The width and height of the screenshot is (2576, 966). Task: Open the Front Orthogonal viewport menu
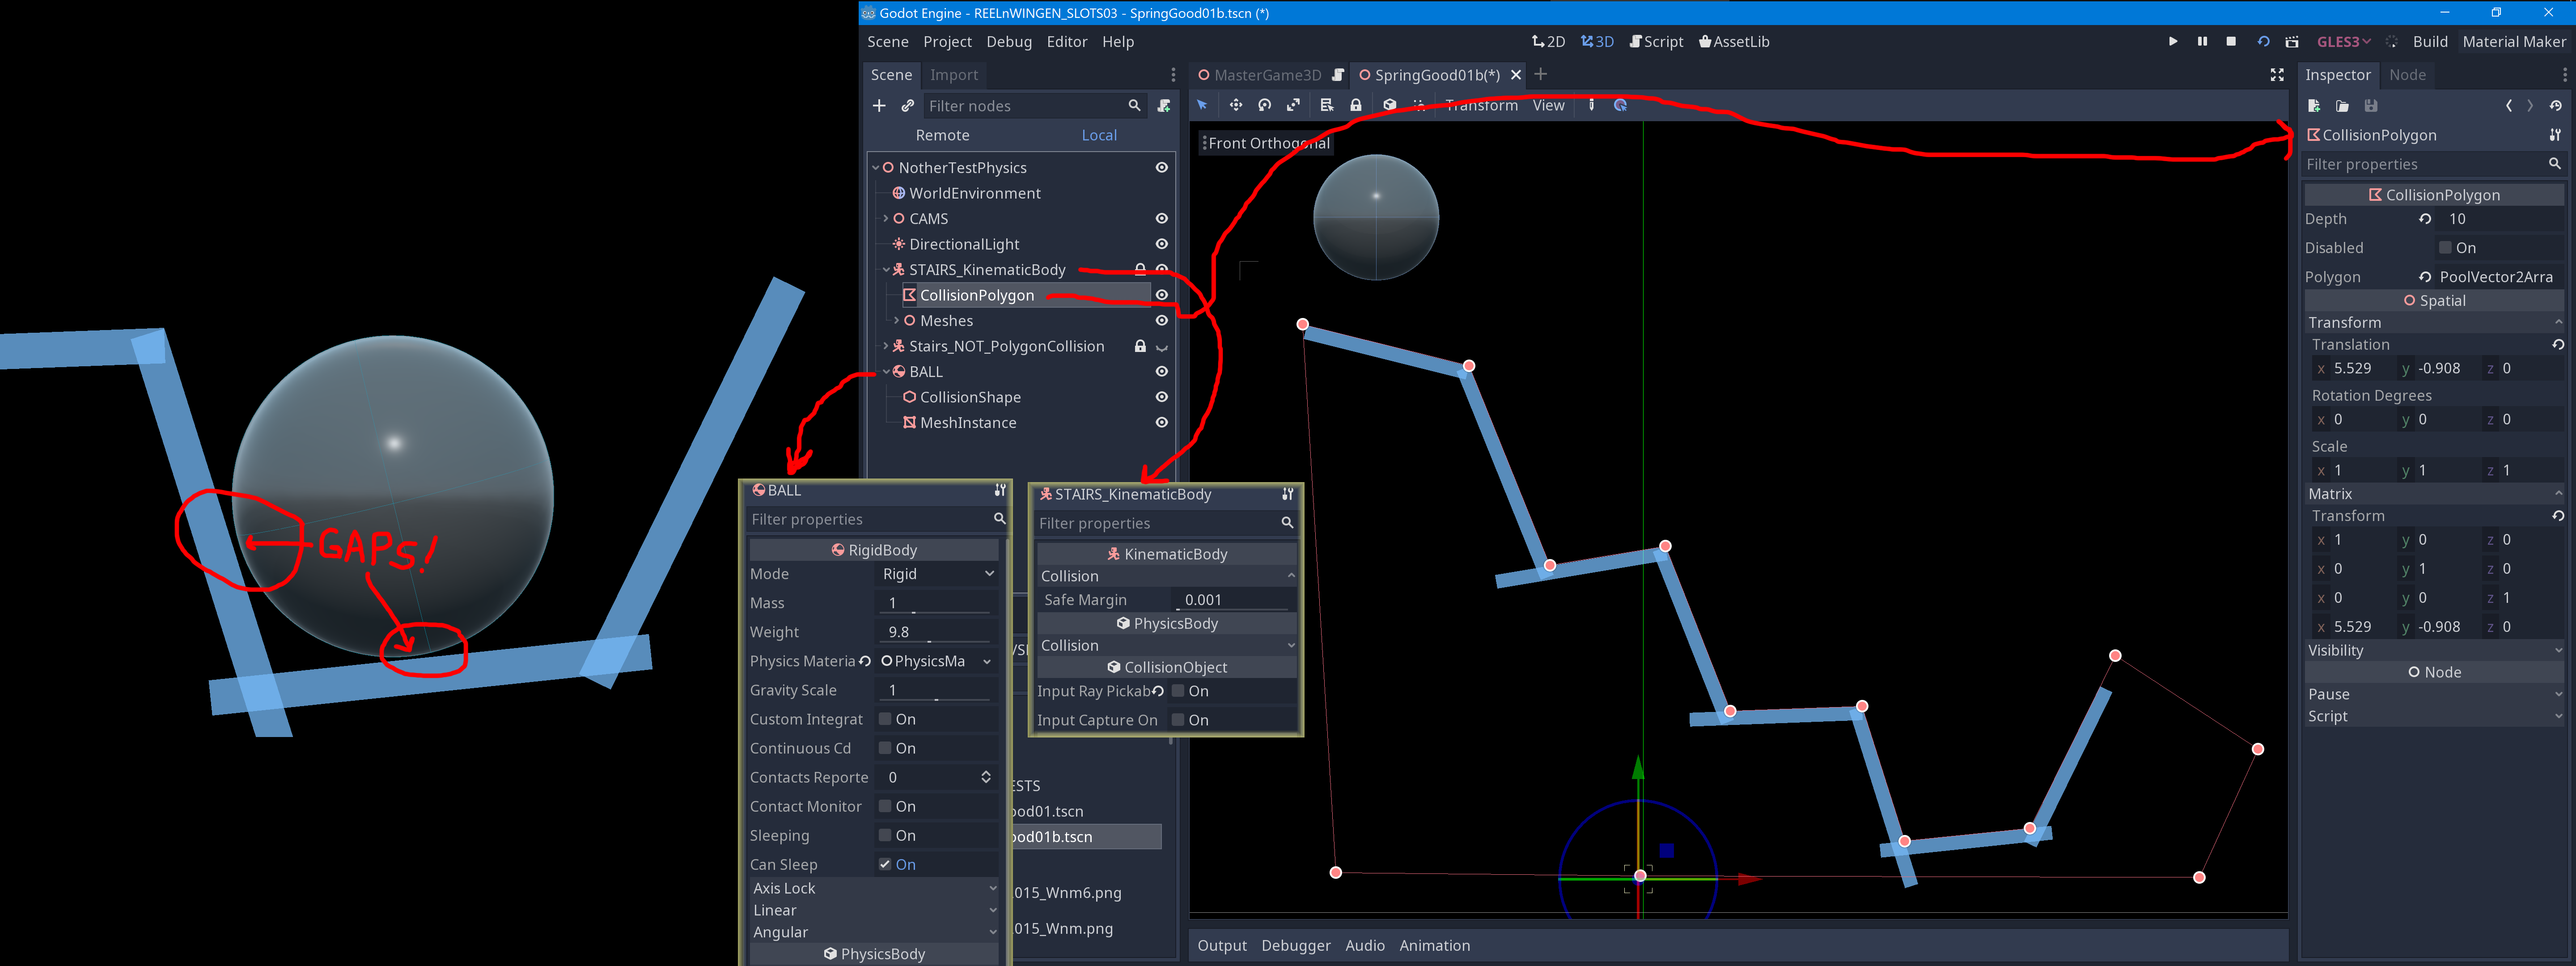coord(1265,143)
